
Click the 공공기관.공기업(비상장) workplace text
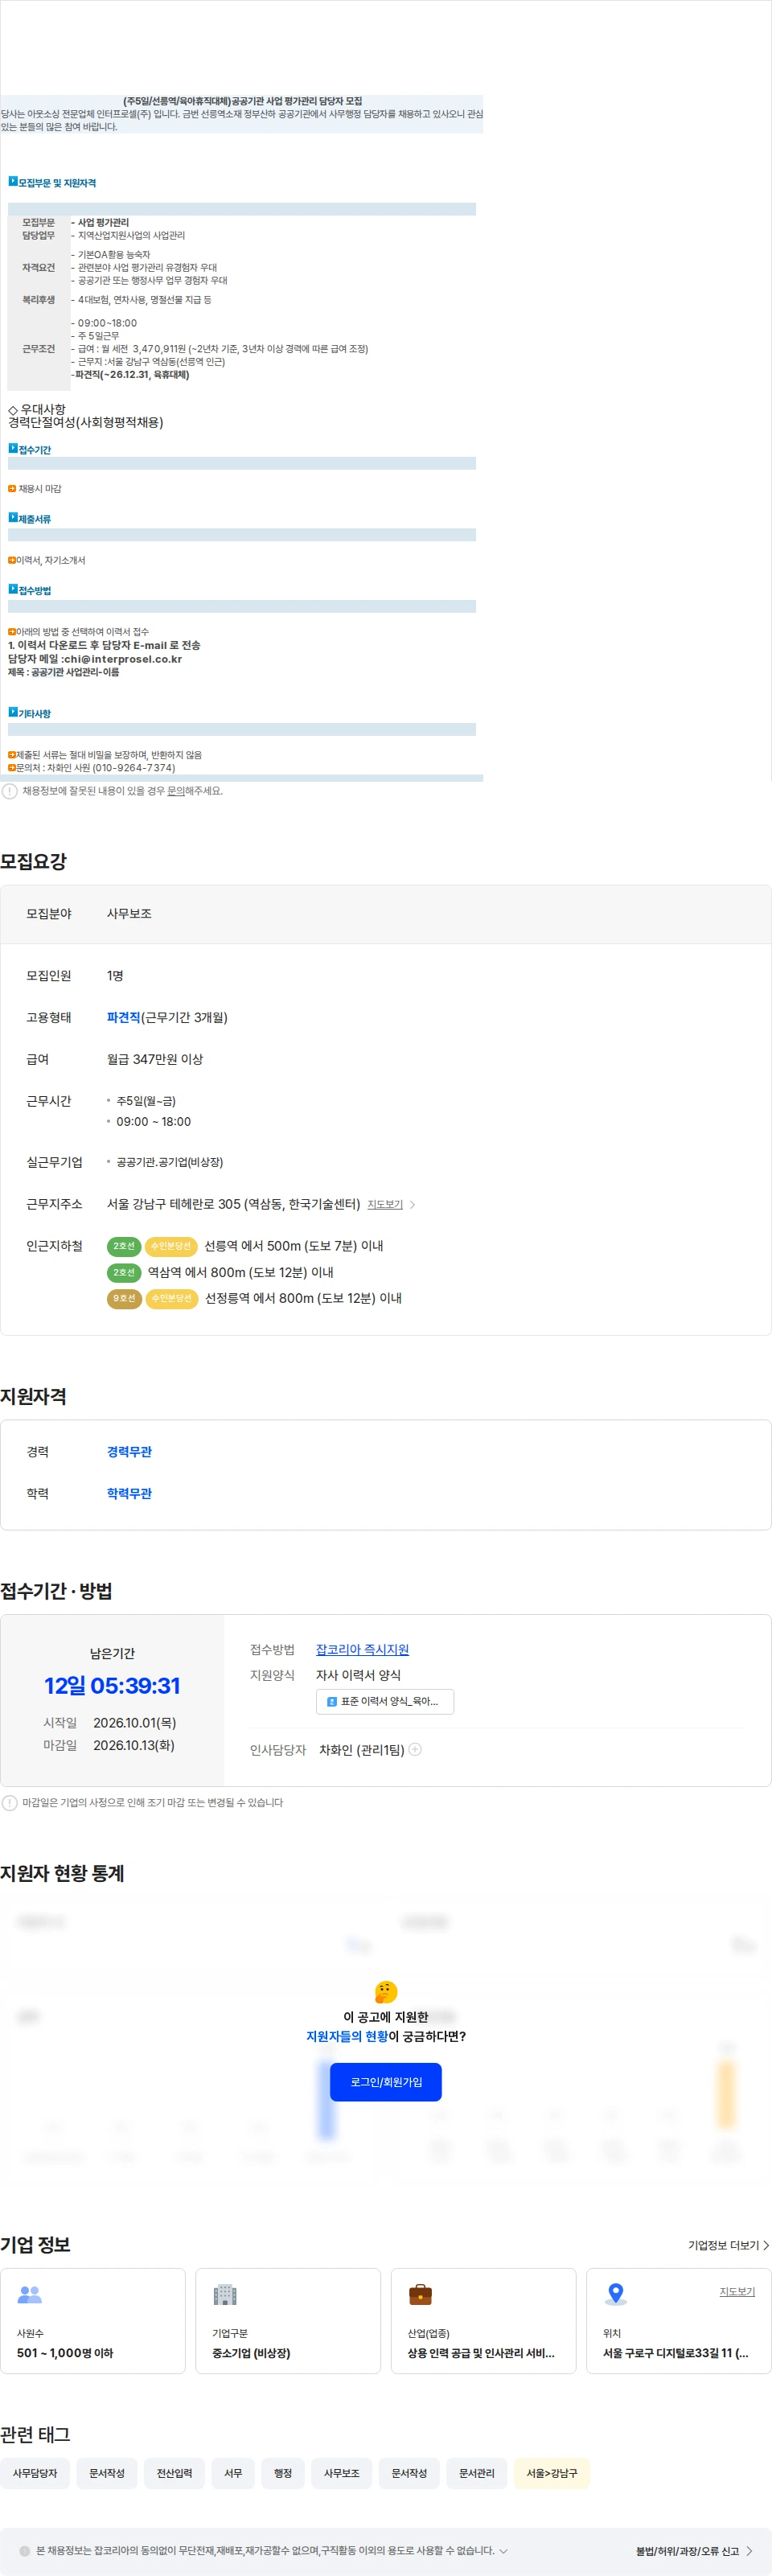pos(170,1162)
